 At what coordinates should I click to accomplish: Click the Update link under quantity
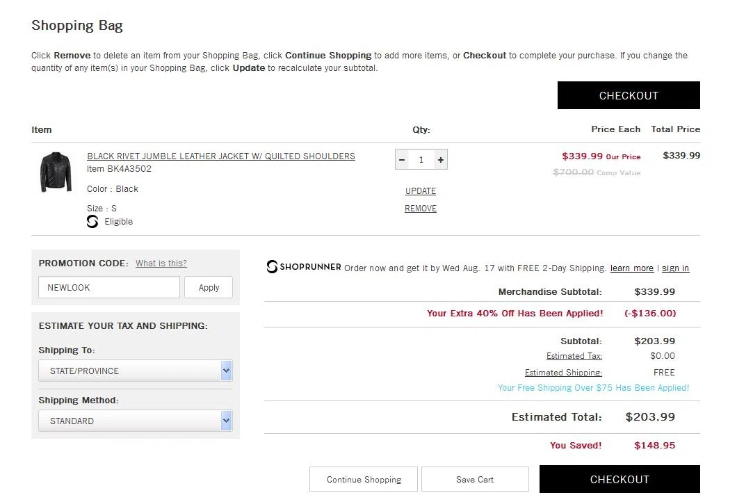[x=421, y=191]
